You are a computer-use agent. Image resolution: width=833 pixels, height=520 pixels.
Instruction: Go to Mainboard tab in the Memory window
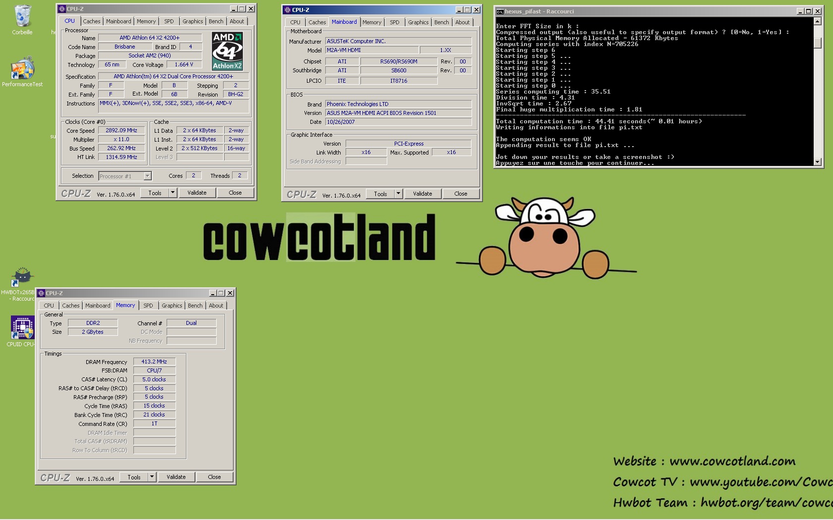click(98, 306)
